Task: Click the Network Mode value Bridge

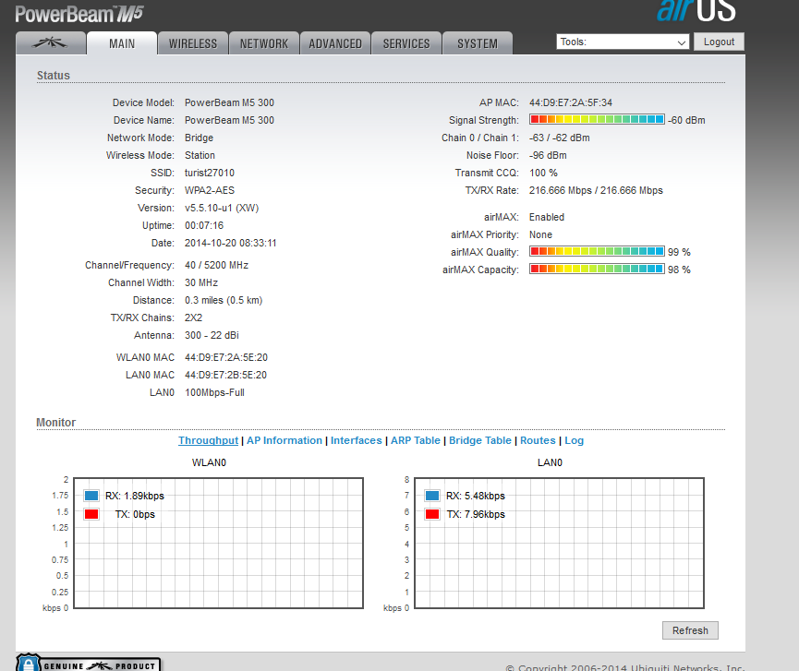Action: point(199,138)
